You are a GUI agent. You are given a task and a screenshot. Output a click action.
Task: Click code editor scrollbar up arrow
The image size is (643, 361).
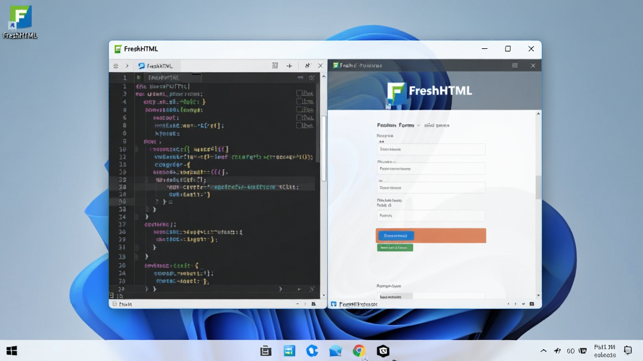323,76
